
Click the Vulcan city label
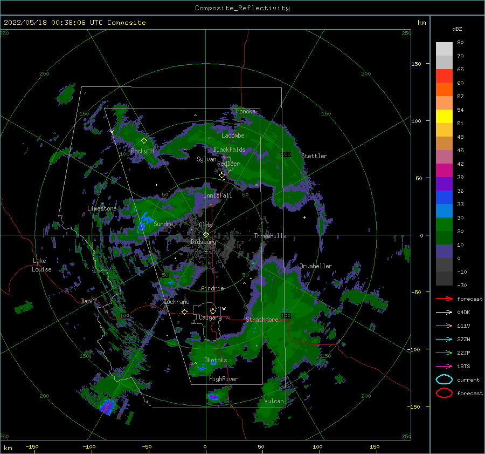coord(274,401)
